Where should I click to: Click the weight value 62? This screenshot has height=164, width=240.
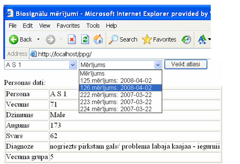[x=54, y=136]
